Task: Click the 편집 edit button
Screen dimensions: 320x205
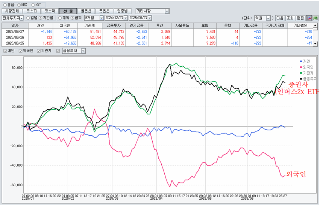Action: [300, 18]
